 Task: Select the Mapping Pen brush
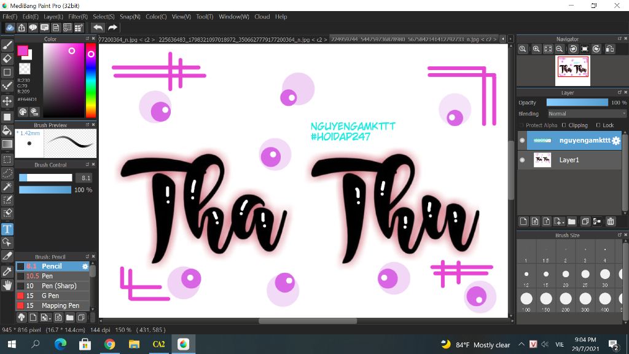coord(53,305)
